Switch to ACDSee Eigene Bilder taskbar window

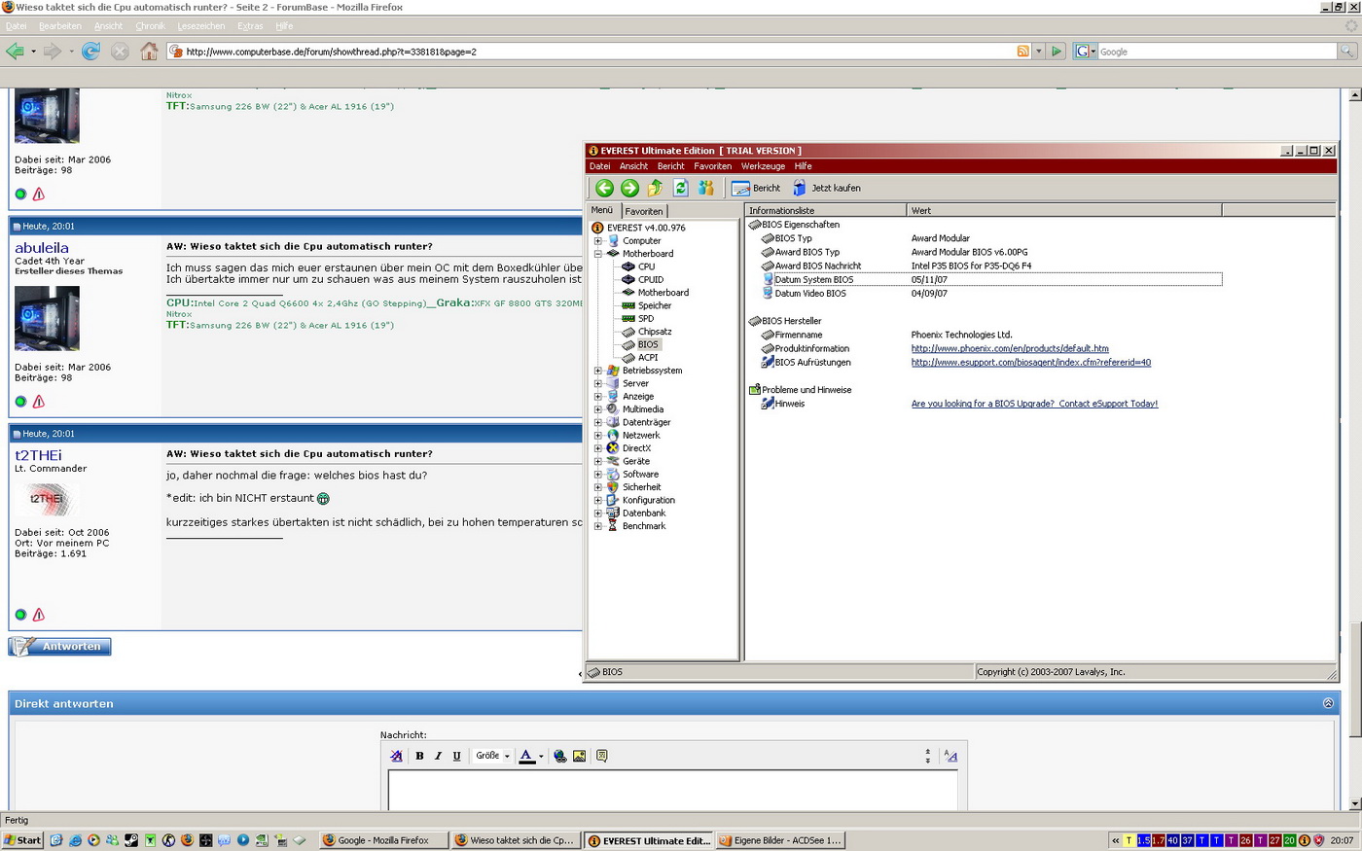point(780,840)
